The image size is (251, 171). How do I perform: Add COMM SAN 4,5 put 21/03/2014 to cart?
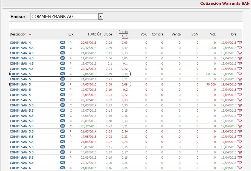pos(240,53)
